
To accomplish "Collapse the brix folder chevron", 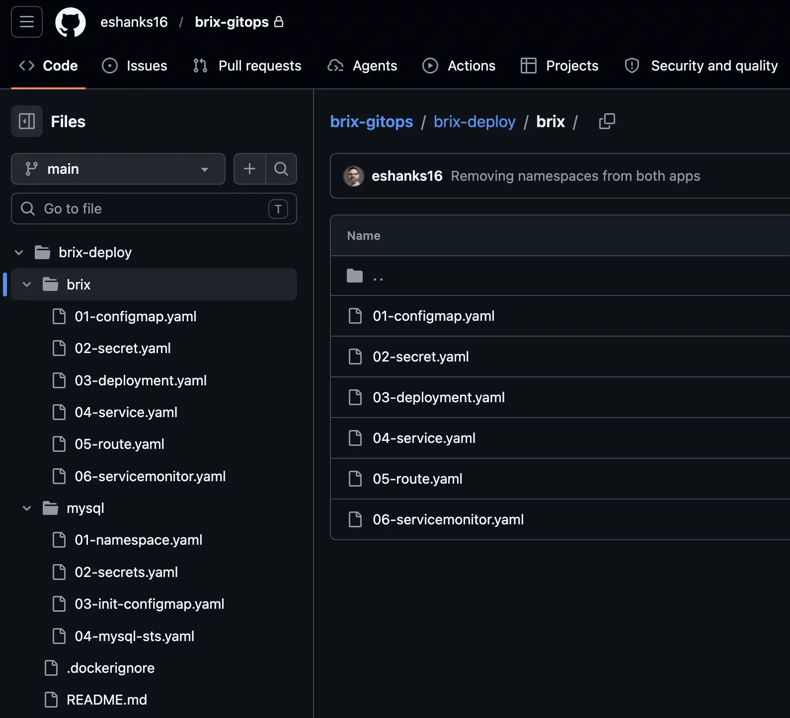I will point(27,285).
